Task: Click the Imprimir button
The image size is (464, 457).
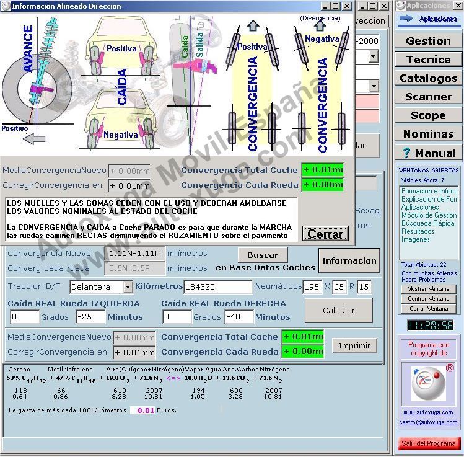Action: click(354, 345)
